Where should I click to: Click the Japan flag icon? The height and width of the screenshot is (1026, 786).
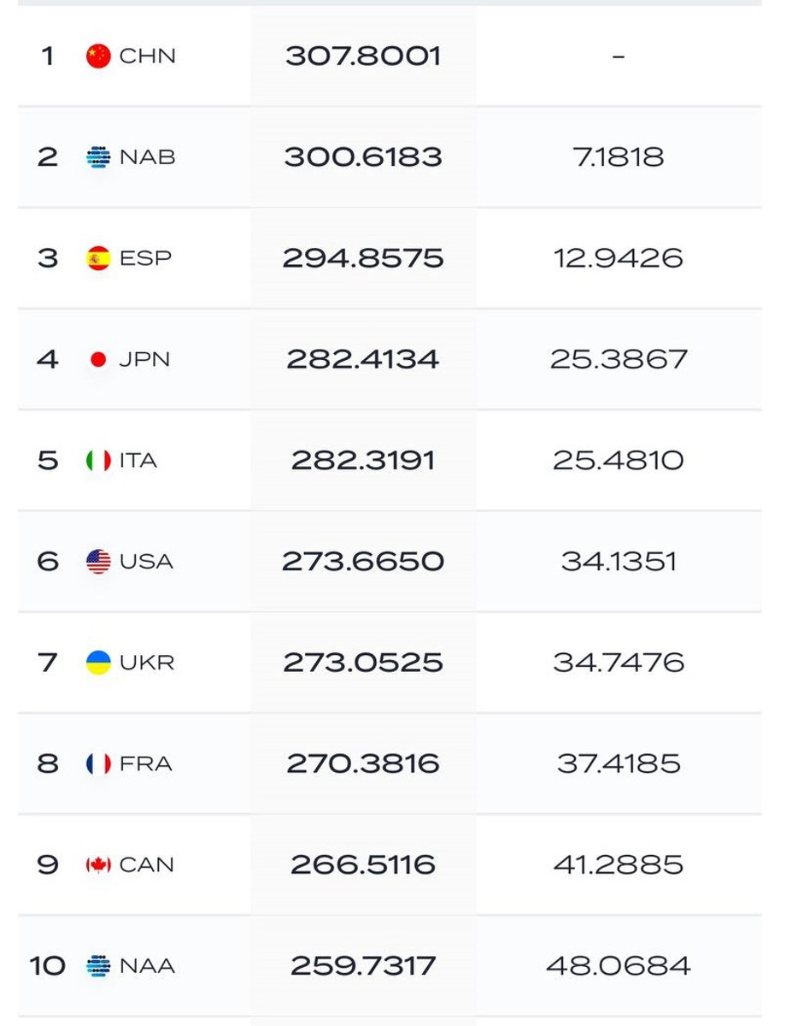[x=98, y=360]
